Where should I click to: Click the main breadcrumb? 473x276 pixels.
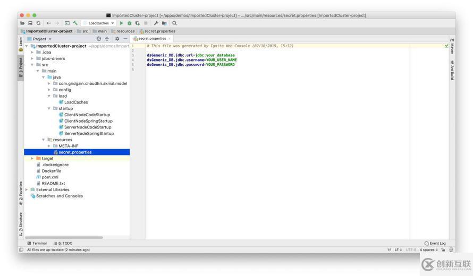point(100,31)
